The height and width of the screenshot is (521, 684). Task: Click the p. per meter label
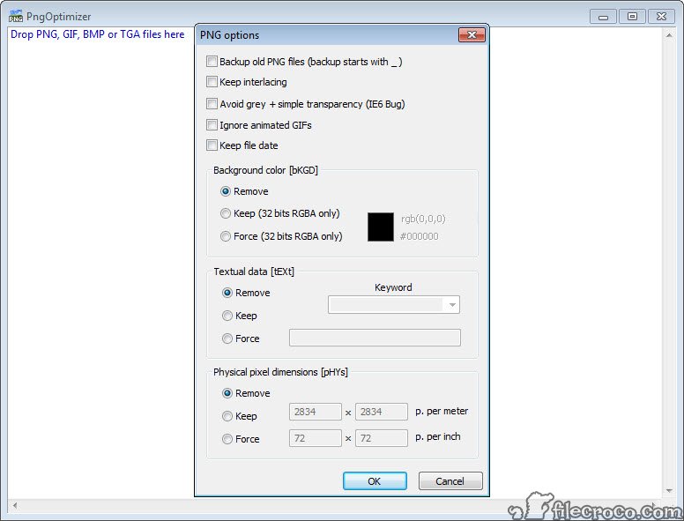(442, 411)
